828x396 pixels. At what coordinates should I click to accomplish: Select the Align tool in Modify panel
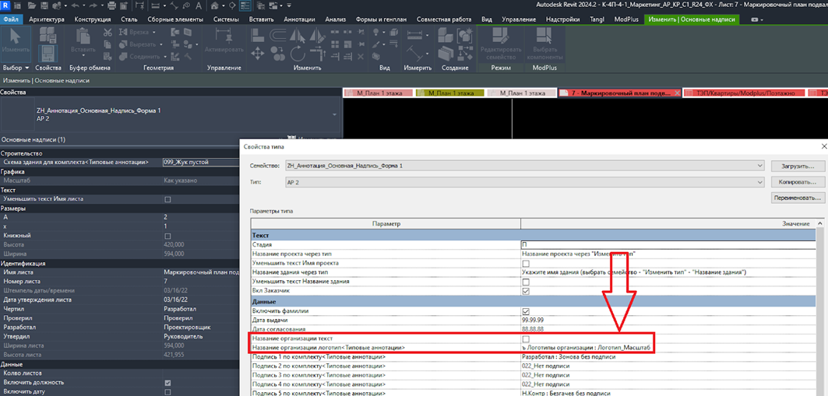[258, 35]
